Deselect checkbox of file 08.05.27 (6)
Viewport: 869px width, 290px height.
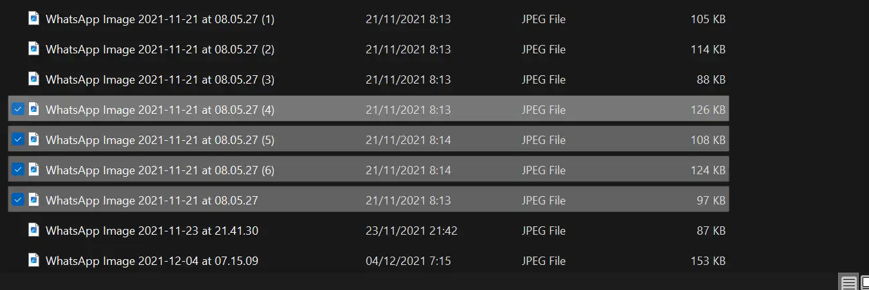pyautogui.click(x=18, y=170)
